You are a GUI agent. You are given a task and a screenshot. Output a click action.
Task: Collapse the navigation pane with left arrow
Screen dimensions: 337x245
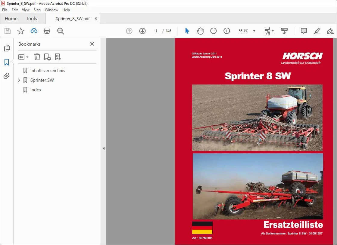pyautogui.click(x=104, y=148)
